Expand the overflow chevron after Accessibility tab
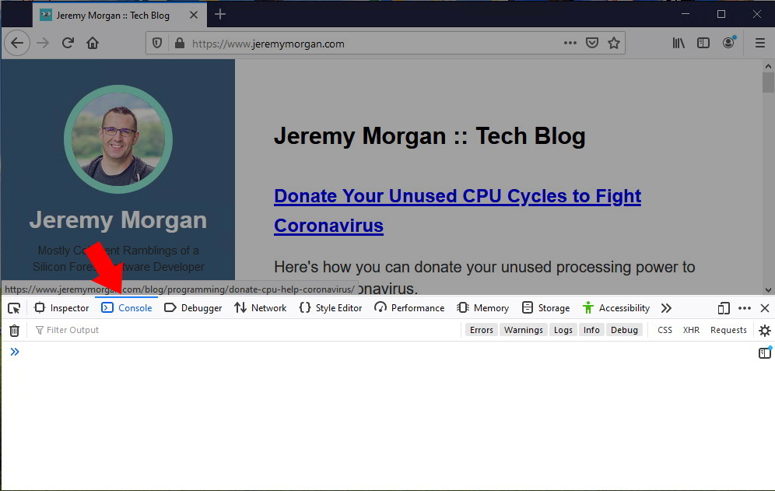 667,307
